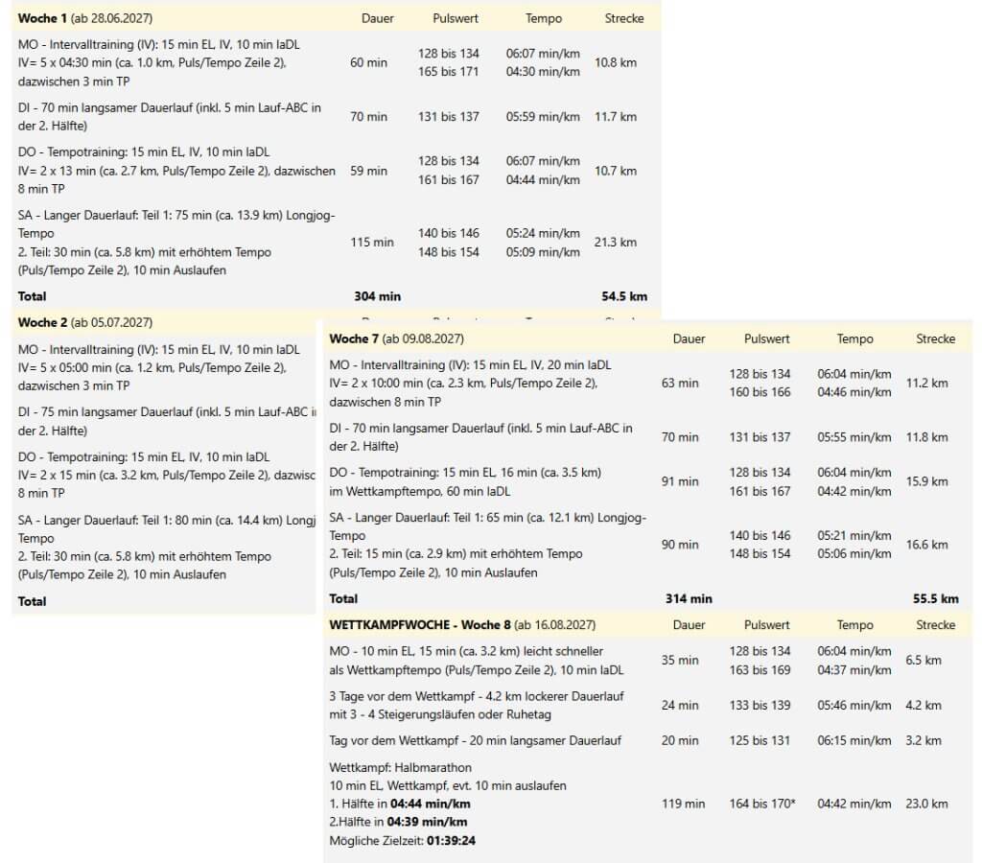
Task: Click the '11.7 km' distance cell
Action: 616,116
